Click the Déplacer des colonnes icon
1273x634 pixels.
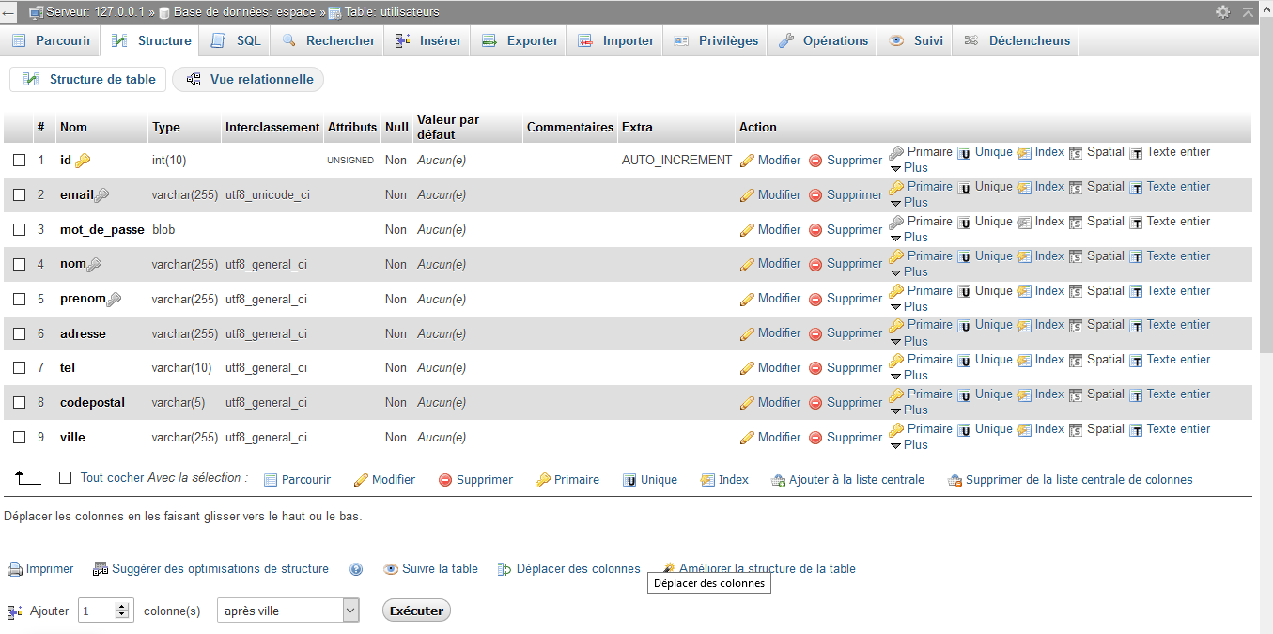point(505,569)
